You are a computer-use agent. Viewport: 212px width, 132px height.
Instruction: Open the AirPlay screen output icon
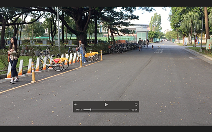136,104
